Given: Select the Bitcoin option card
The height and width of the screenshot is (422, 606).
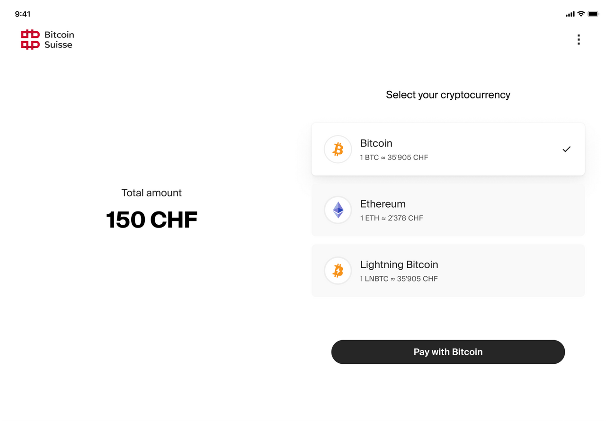Looking at the screenshot, I should (x=448, y=149).
